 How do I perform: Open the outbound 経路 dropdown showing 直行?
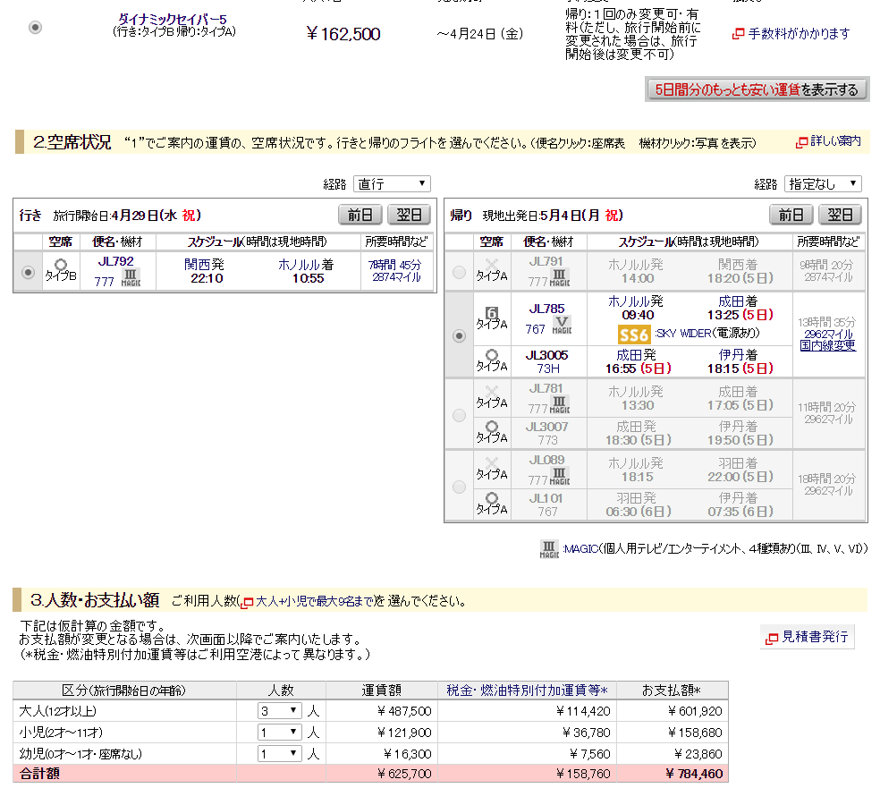[392, 183]
